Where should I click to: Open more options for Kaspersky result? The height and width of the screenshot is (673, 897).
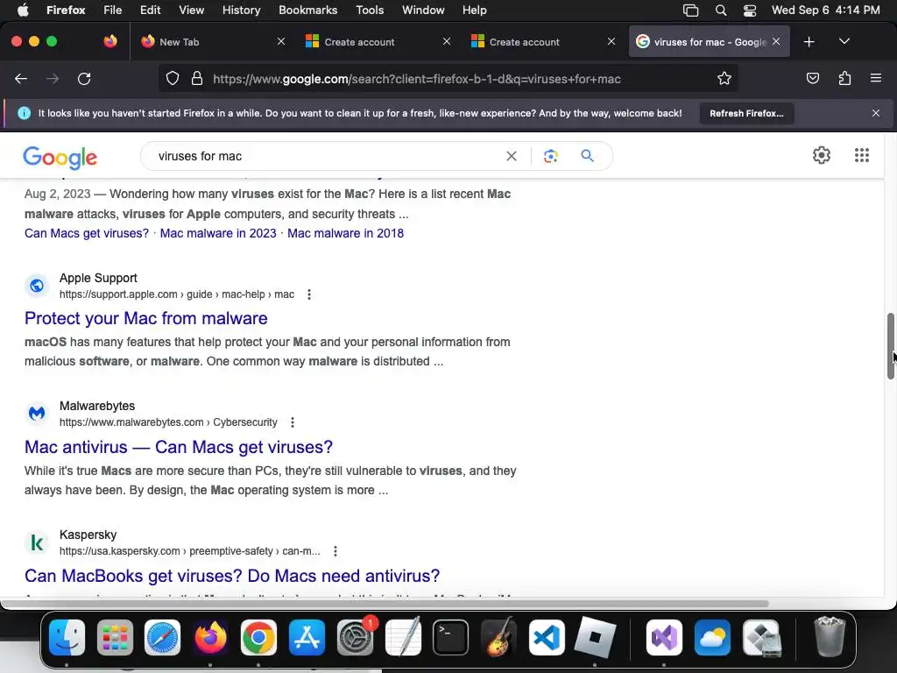tap(335, 551)
